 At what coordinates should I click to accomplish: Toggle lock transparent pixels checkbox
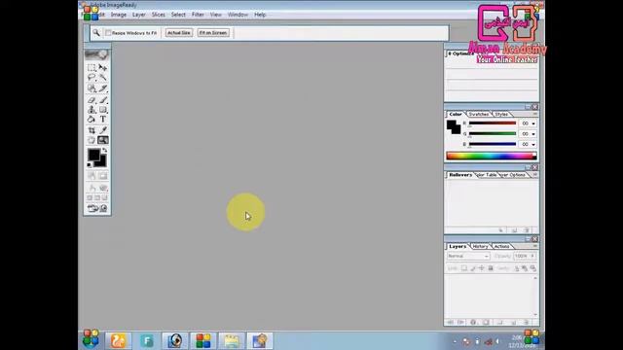click(464, 268)
